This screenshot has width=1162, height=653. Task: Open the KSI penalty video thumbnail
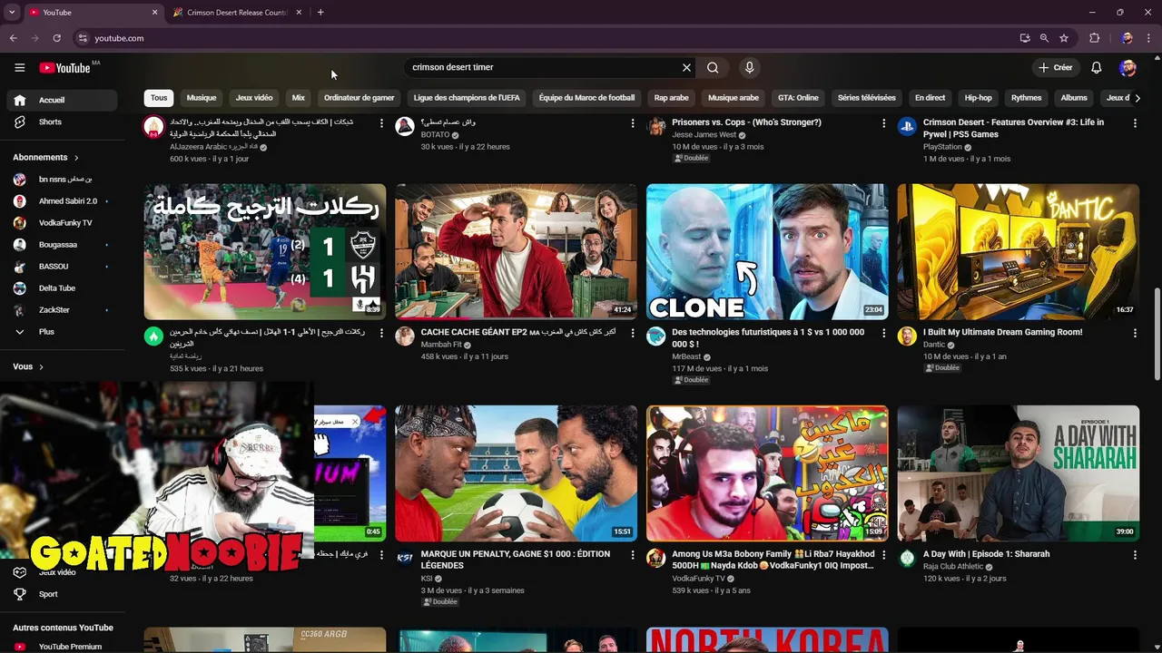(x=516, y=473)
